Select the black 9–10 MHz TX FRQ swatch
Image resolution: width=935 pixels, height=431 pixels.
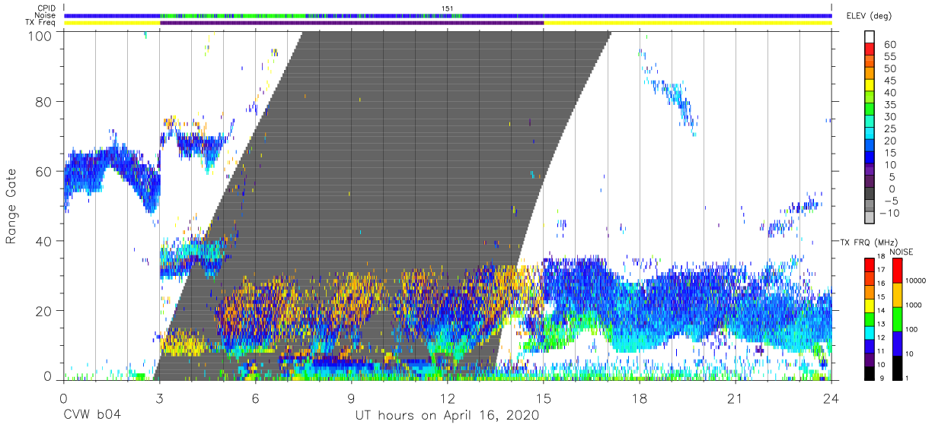tap(870, 372)
